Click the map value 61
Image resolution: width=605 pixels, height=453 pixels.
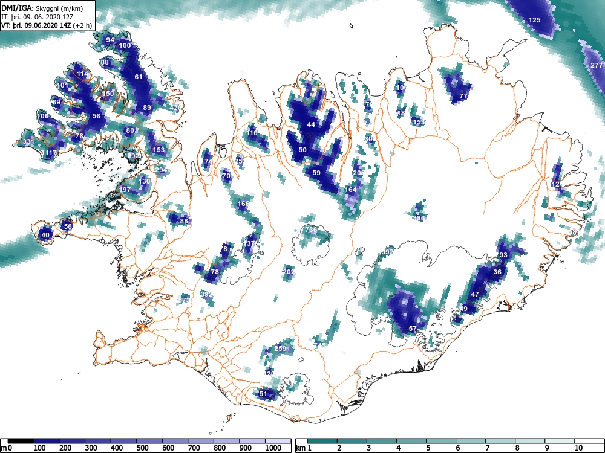point(139,77)
